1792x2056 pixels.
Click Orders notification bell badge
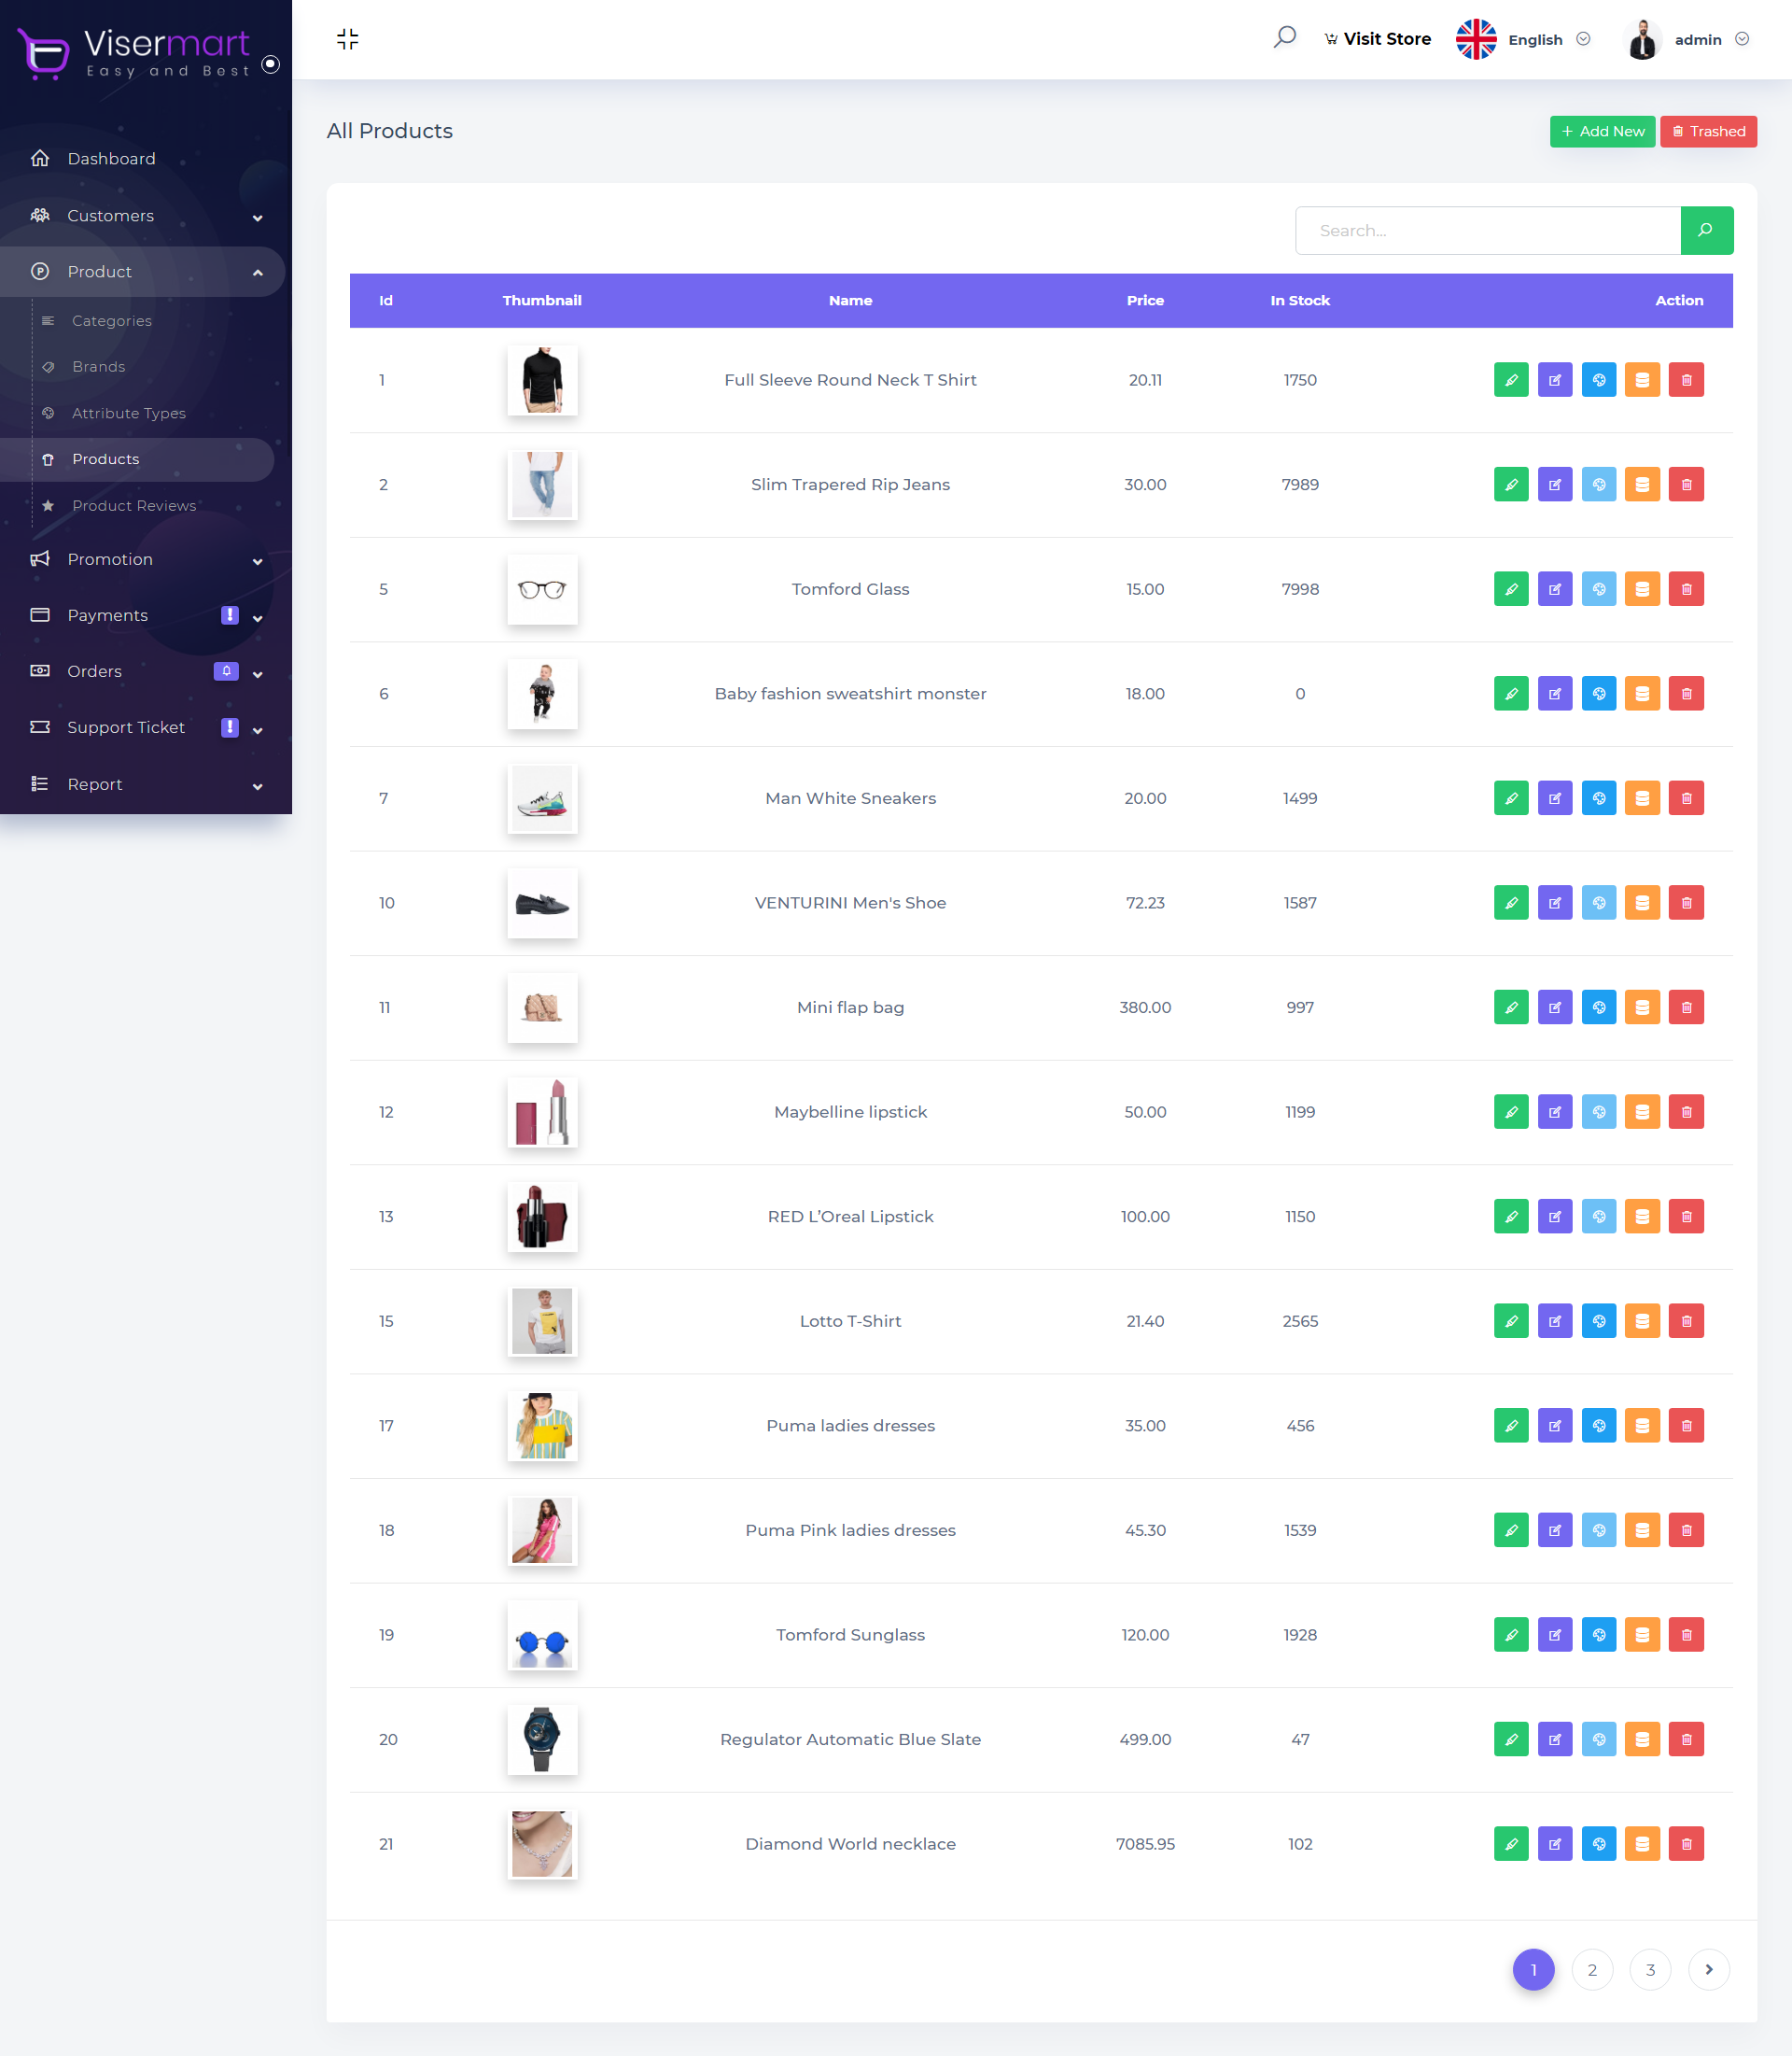click(226, 671)
